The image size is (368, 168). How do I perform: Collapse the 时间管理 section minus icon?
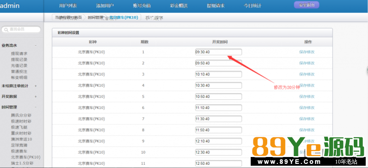pos(36,107)
